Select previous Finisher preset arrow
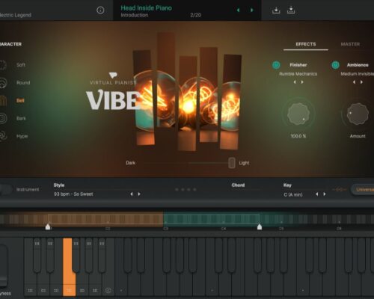Image resolution: width=374 pixels, height=299 pixels. point(295,82)
